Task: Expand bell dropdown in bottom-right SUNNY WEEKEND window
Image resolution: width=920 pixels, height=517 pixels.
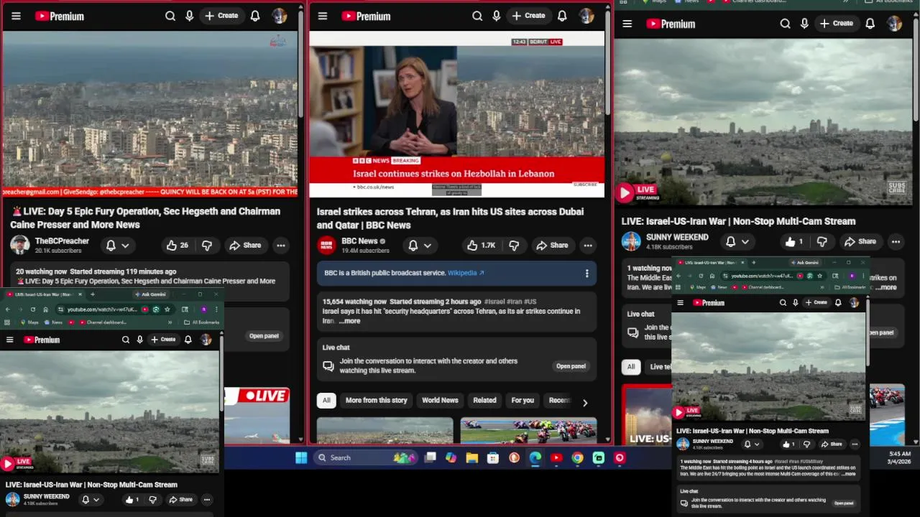Action: pyautogui.click(x=758, y=444)
